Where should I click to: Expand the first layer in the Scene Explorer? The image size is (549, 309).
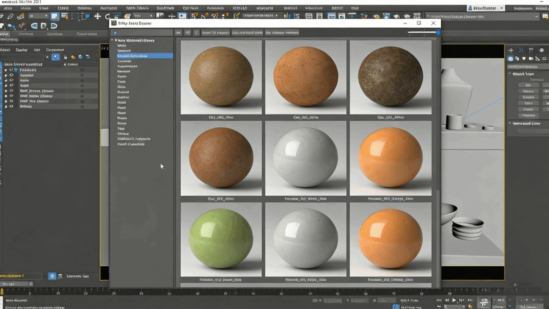(5, 70)
